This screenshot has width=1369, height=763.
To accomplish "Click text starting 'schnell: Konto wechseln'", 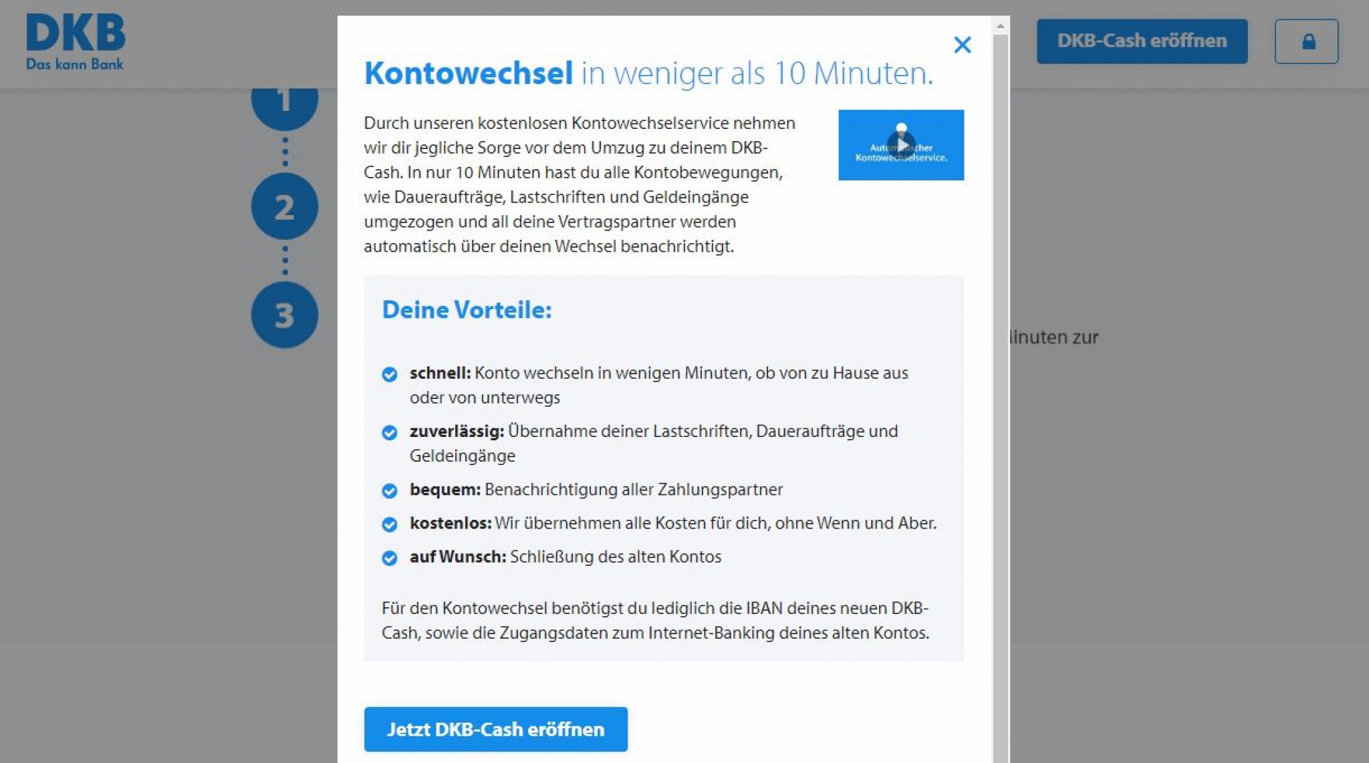I will pyautogui.click(x=659, y=385).
